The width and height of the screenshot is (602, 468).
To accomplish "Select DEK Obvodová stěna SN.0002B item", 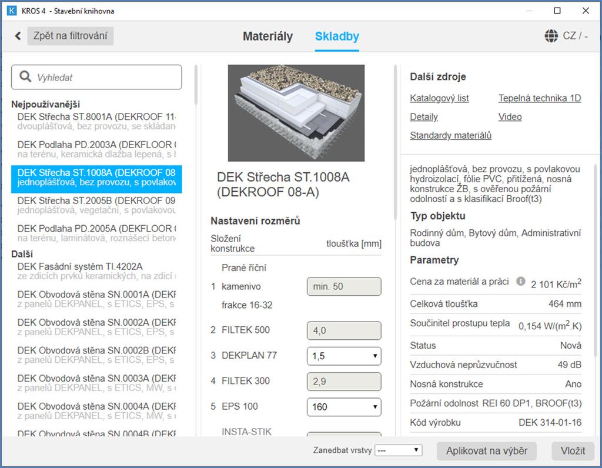I will pyautogui.click(x=97, y=355).
